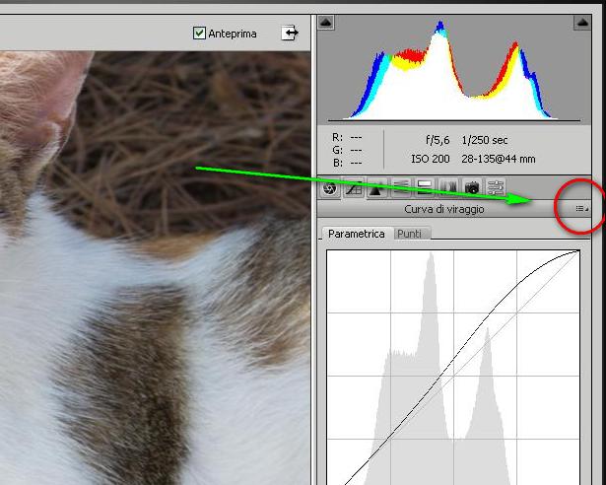Open the Presets panel (sliders icon)
Screen dimensions: 606x485
[496, 187]
